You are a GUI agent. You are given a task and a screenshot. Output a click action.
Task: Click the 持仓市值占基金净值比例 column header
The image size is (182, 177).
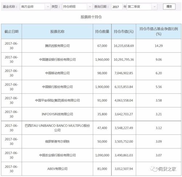[159, 32]
